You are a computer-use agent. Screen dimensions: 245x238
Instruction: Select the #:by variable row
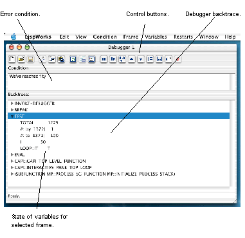pos(118,129)
